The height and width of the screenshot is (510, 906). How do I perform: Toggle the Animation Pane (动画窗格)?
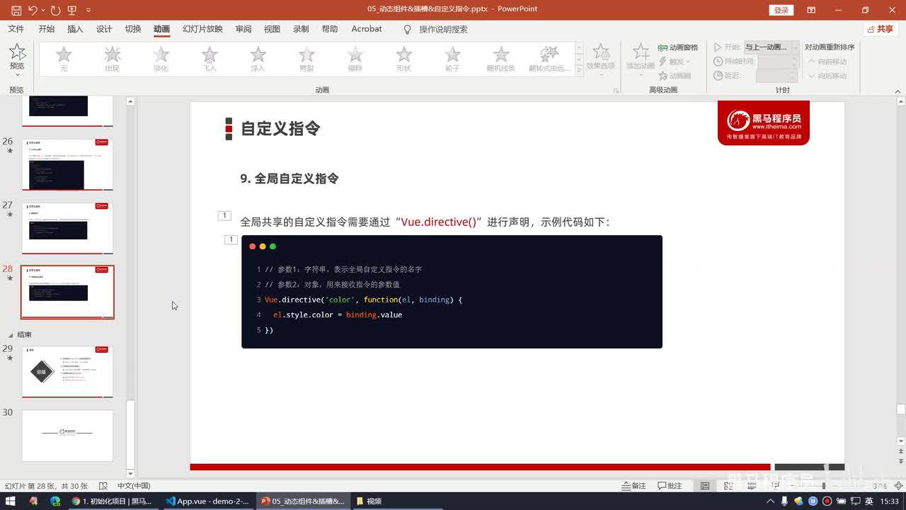(678, 47)
